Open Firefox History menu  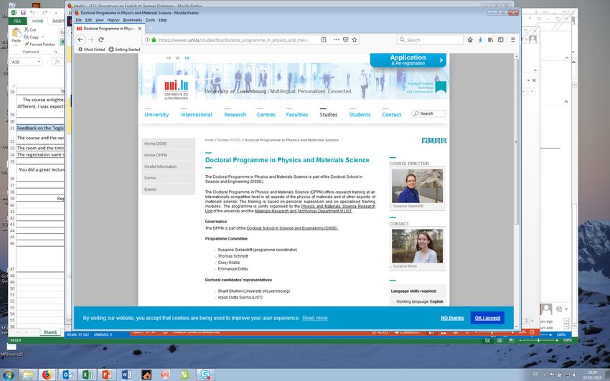point(113,20)
